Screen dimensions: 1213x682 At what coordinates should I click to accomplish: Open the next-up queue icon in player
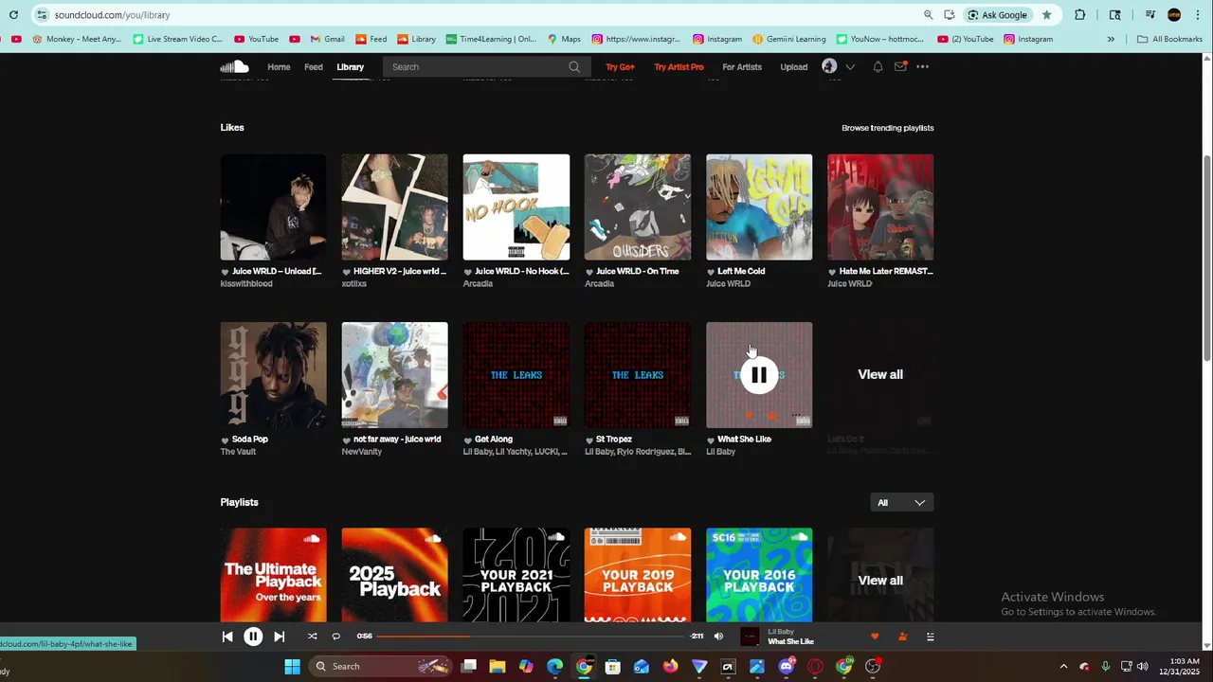tap(930, 637)
